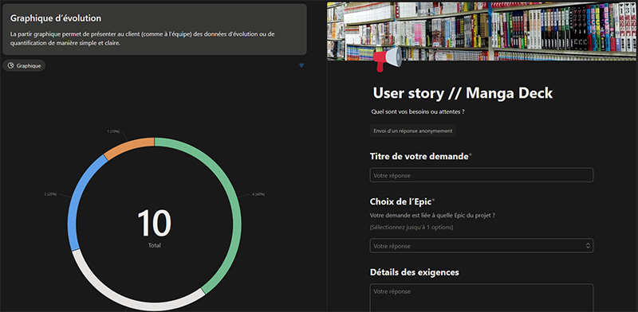Viewport: 638px width, 312px height.
Task: Click the '4 (40%)' chart label
Action: click(258, 194)
